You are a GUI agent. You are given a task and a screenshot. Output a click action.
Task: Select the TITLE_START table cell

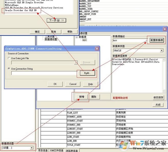pos(91,145)
